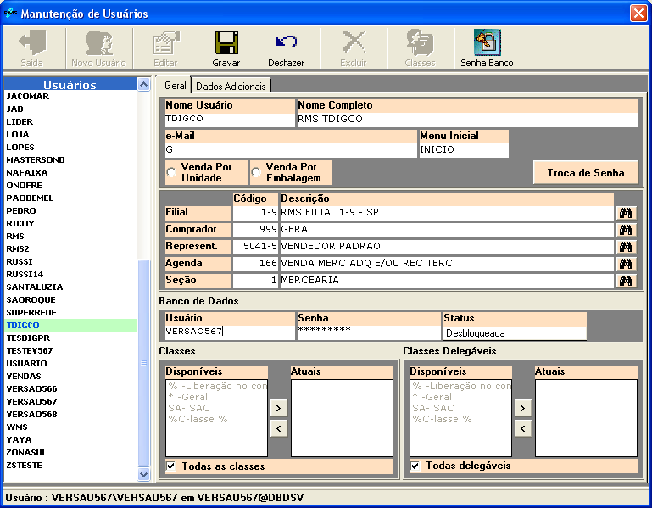Select user TDIGCO in the list
The image size is (652, 508).
point(70,326)
